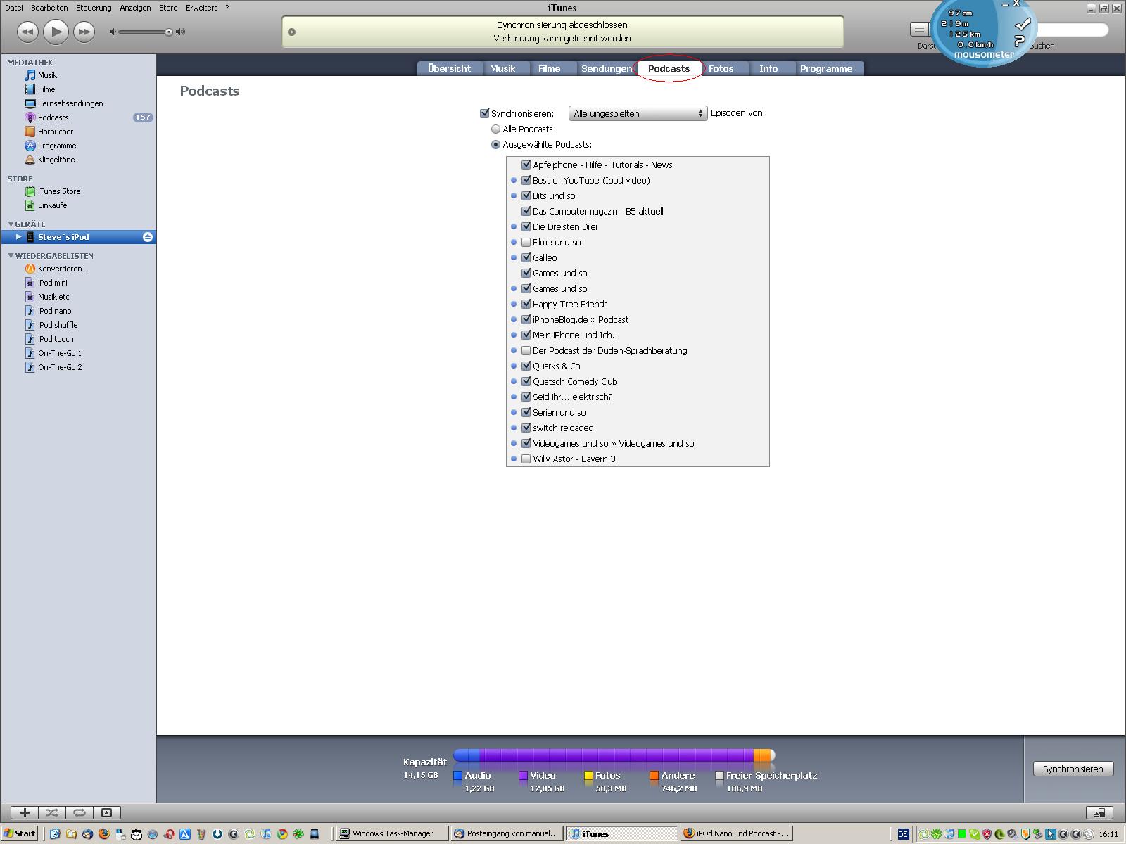The image size is (1126, 844).
Task: Click the Synchronisieren button
Action: [1073, 769]
